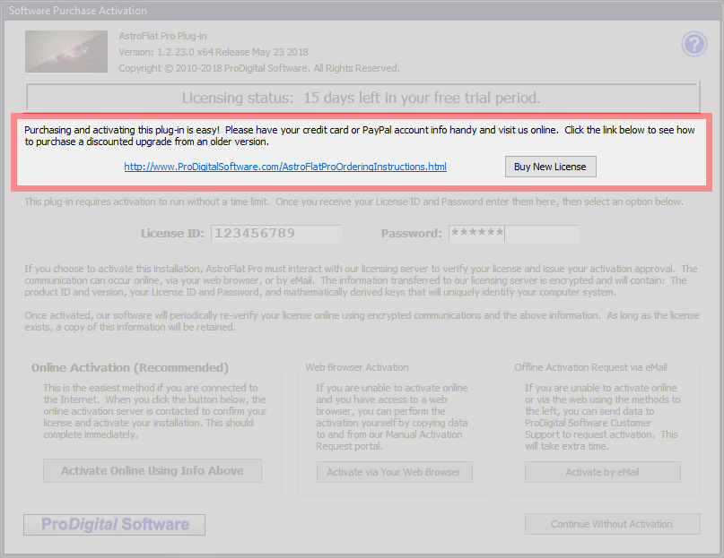Click the Buy New License button
The image size is (724, 558).
(x=550, y=167)
